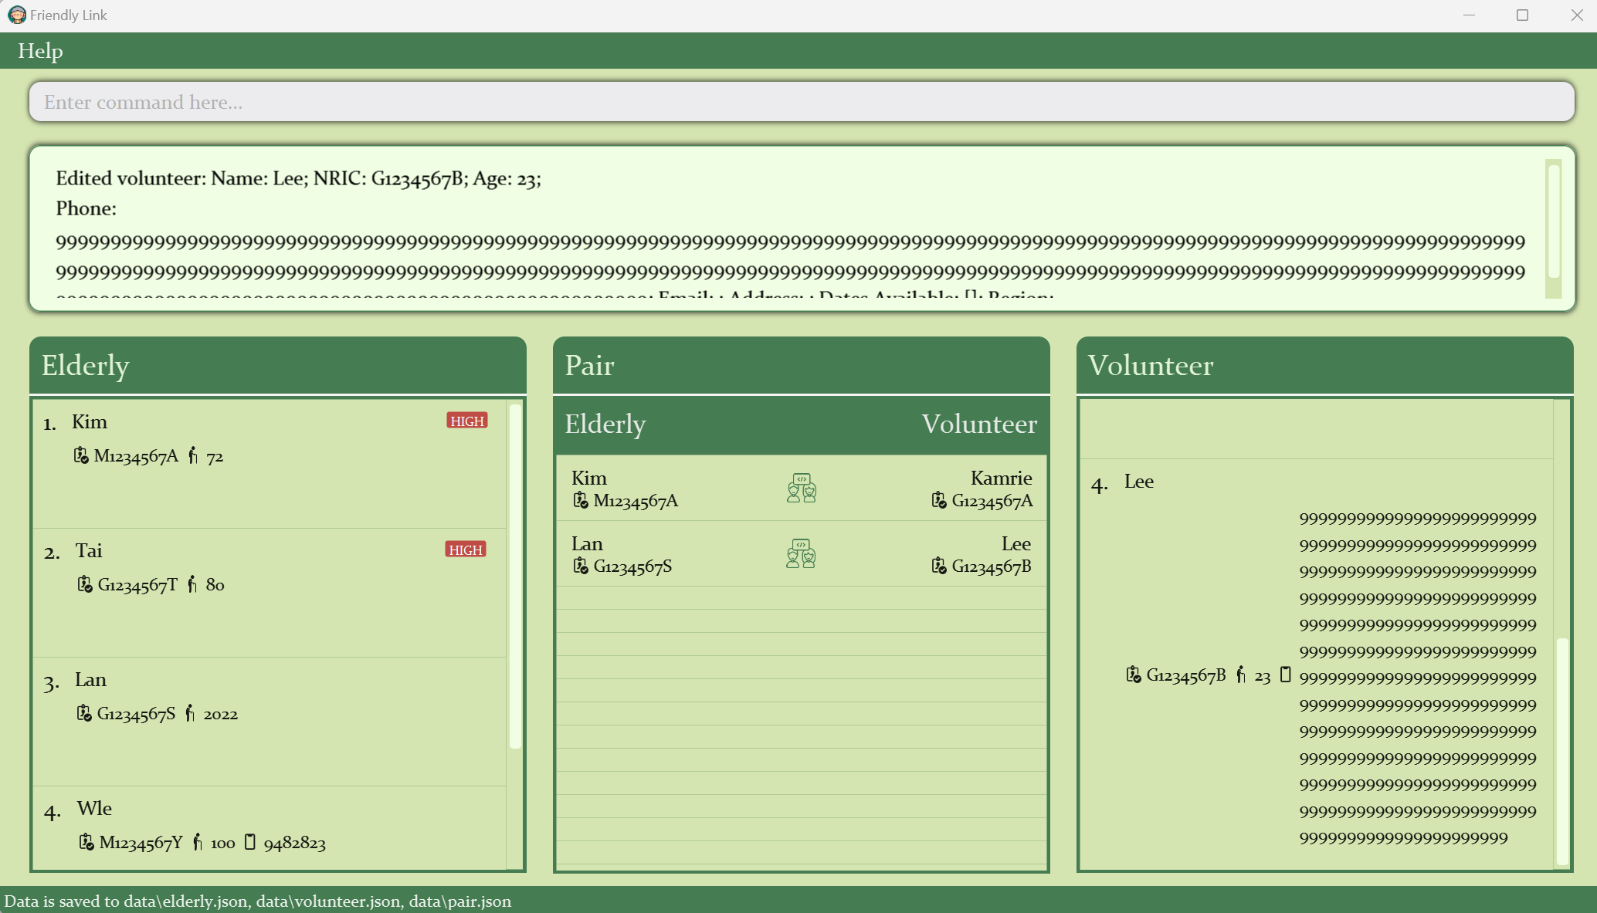Click the pairing icon between Kim and Kamrie
This screenshot has width=1597, height=913.
802,489
